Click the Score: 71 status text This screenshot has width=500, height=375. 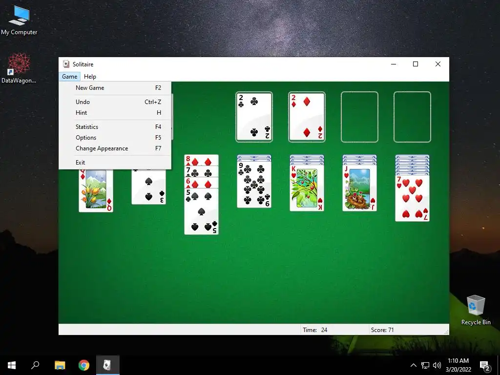coord(382,330)
